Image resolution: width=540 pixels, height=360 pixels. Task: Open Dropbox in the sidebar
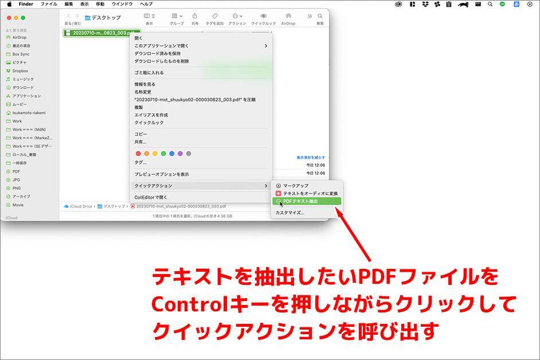(20, 71)
